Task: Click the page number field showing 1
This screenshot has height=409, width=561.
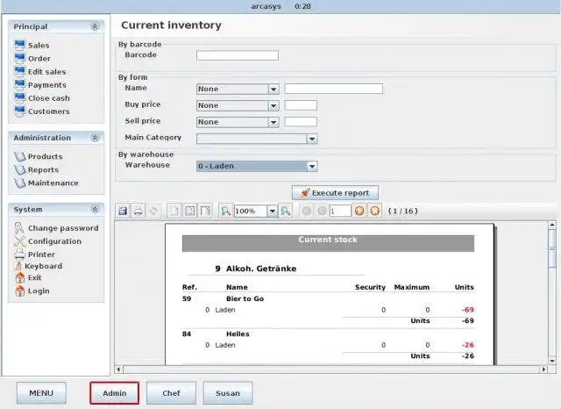Action: tap(341, 211)
